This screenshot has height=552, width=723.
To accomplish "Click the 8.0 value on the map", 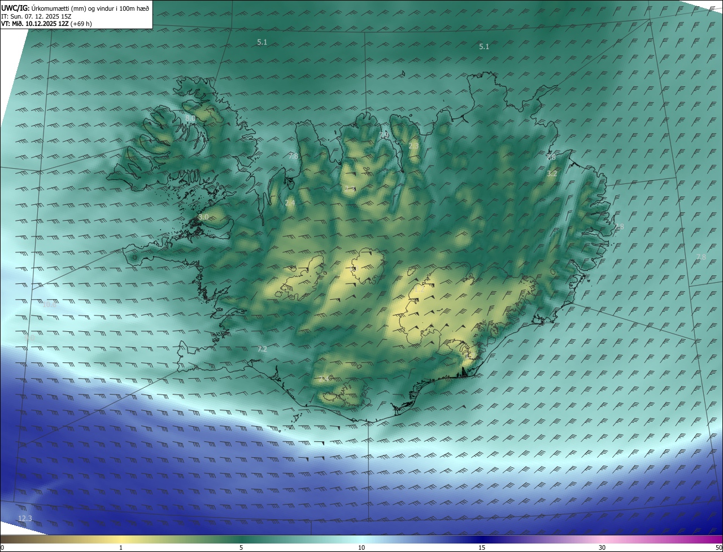I will pos(190,119).
